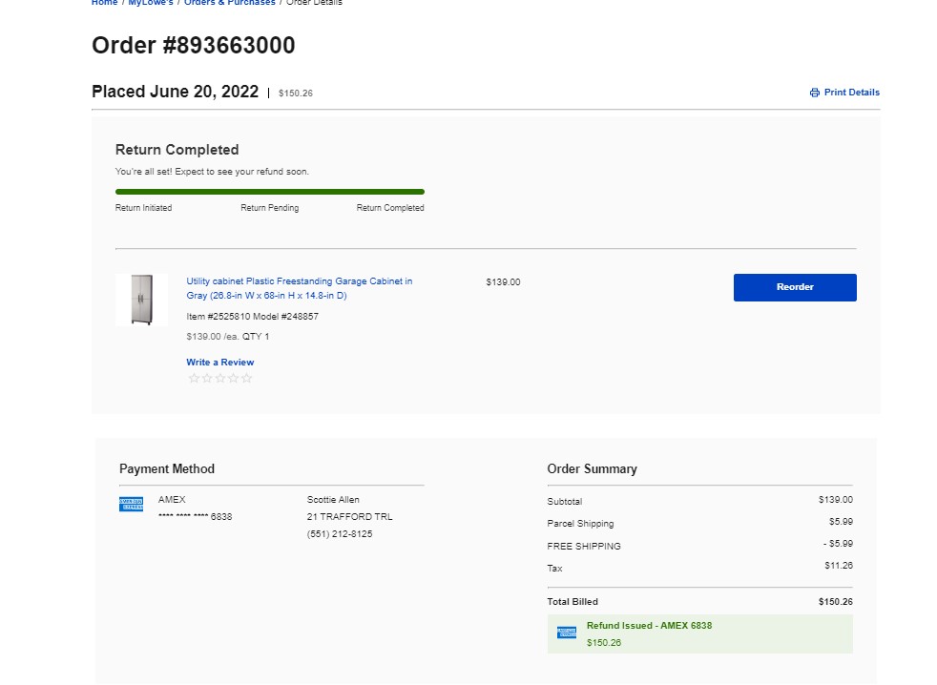Rate the product five stars
The height and width of the screenshot is (685, 937).
pos(246,379)
